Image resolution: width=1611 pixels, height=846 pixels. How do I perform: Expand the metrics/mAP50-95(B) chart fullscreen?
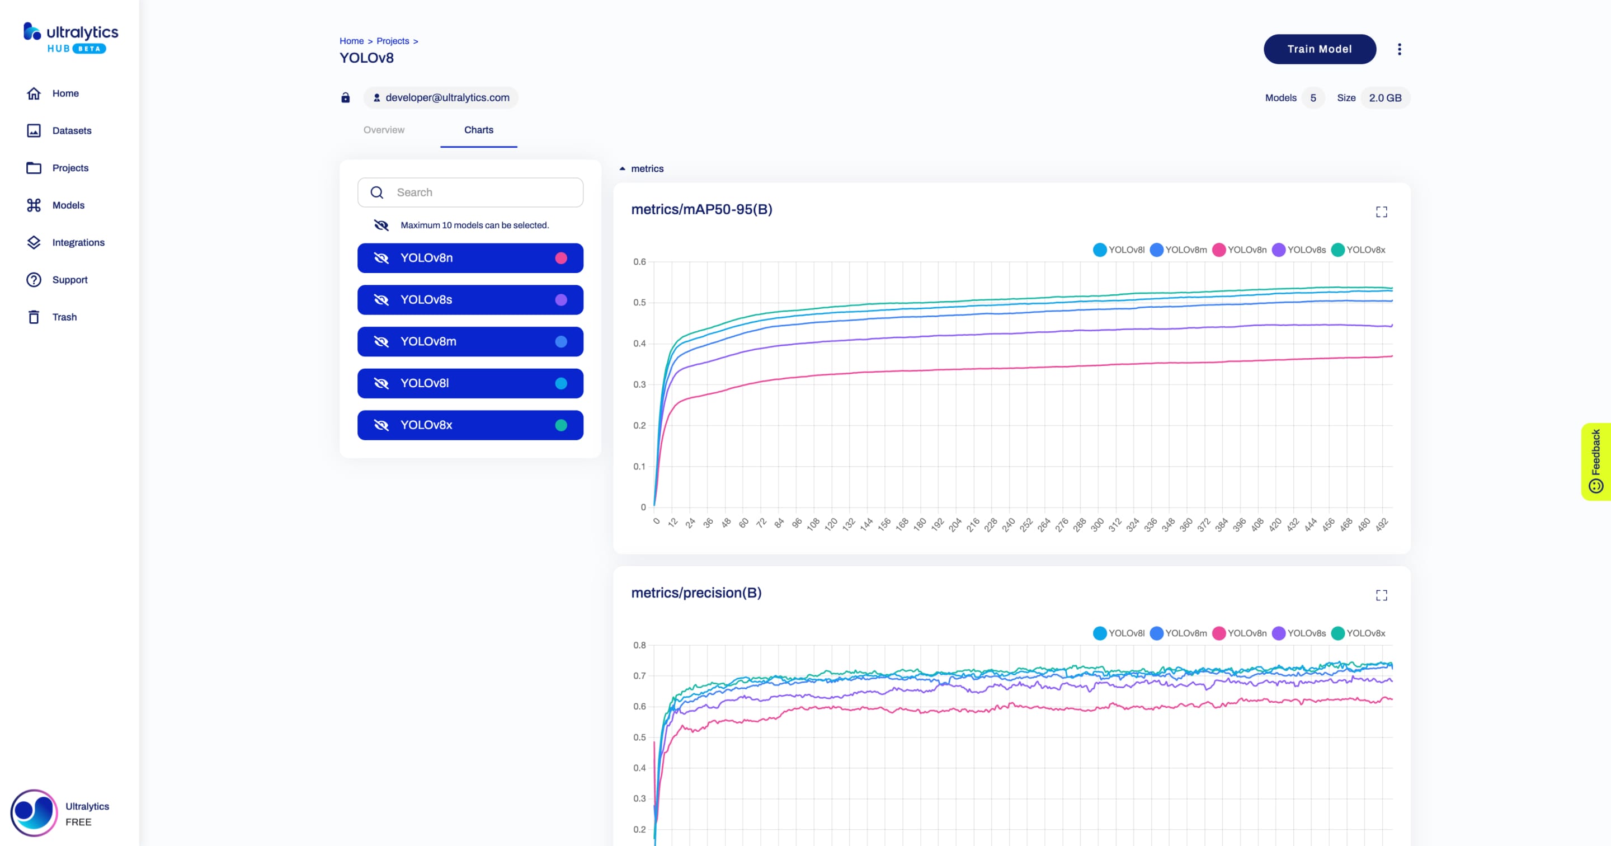point(1381,211)
